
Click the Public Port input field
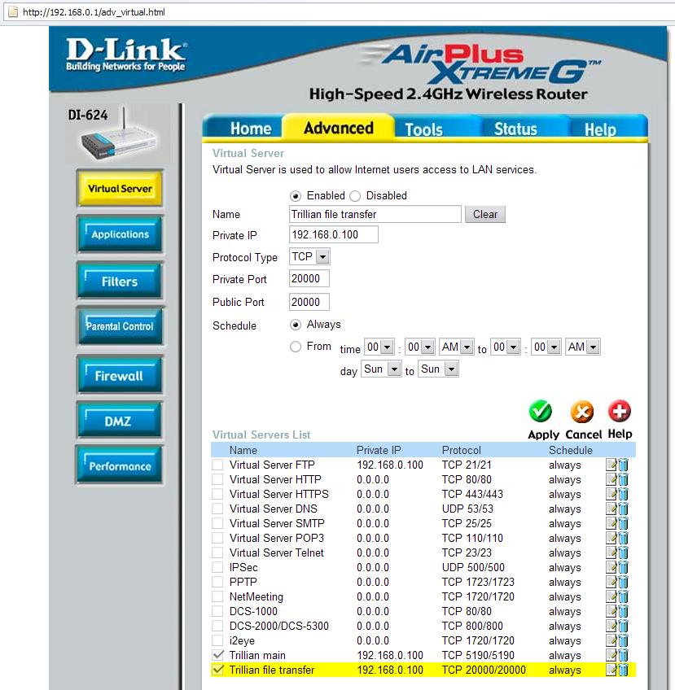pos(309,303)
